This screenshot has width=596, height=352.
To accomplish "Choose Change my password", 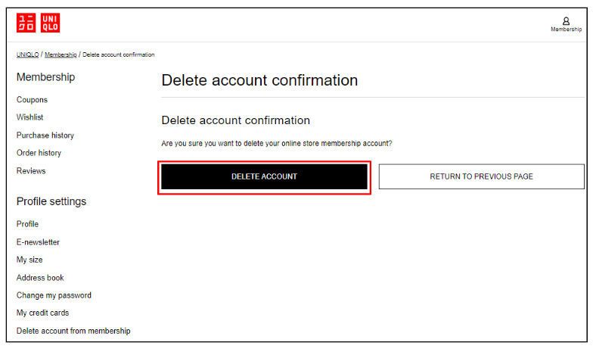I will pyautogui.click(x=54, y=295).
